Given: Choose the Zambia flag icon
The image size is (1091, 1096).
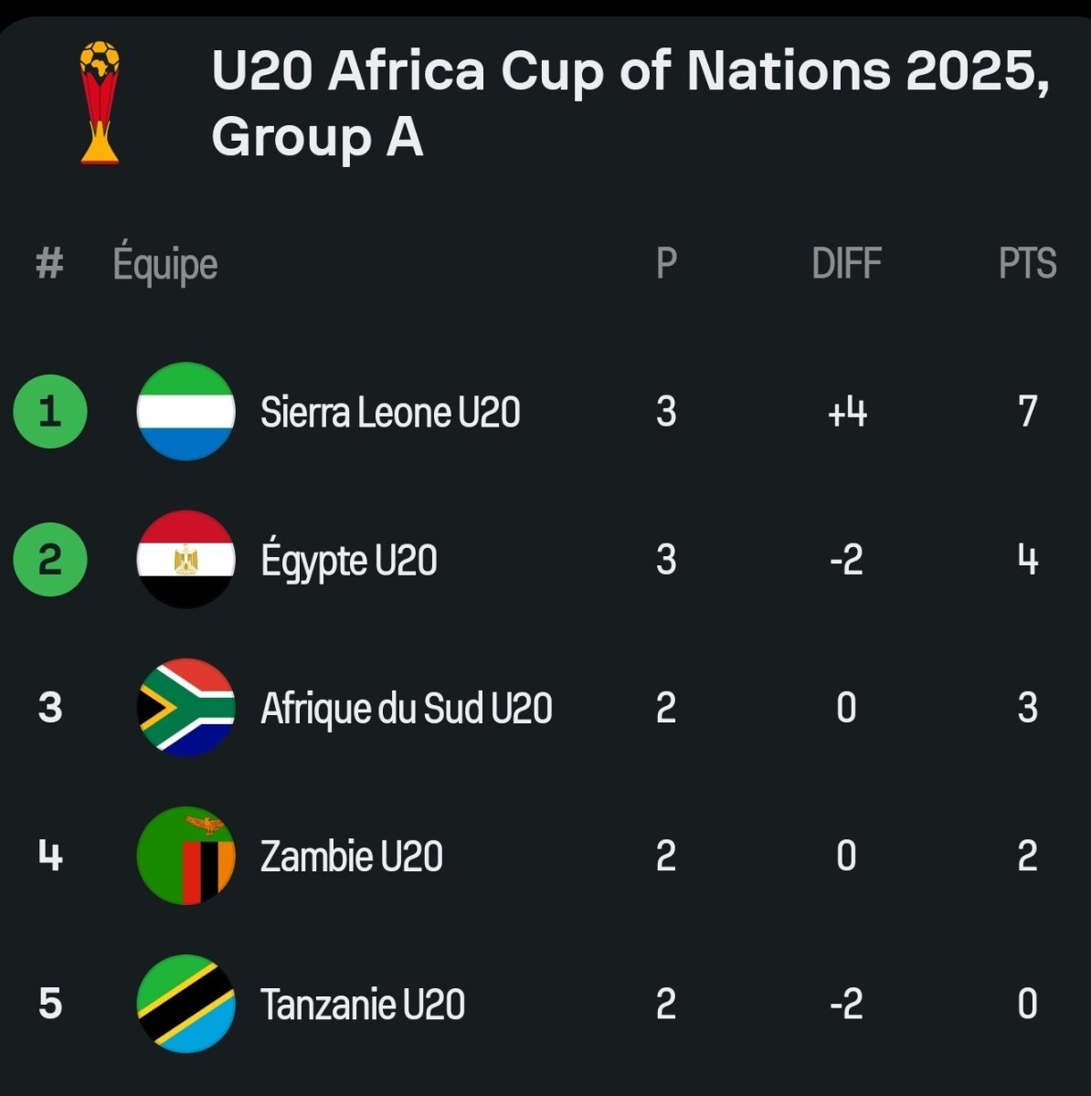Looking at the screenshot, I should 186,856.
